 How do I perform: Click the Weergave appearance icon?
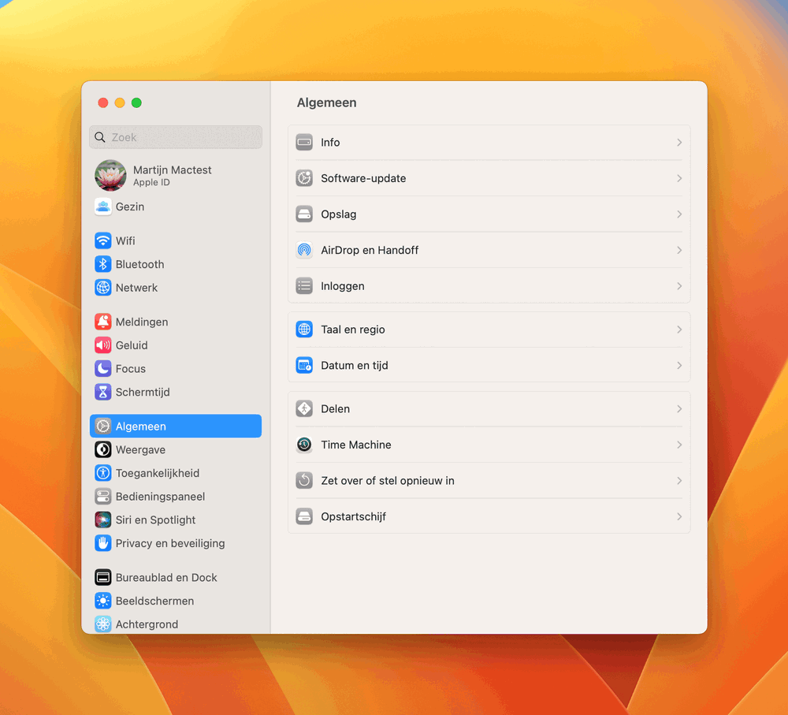click(x=103, y=449)
